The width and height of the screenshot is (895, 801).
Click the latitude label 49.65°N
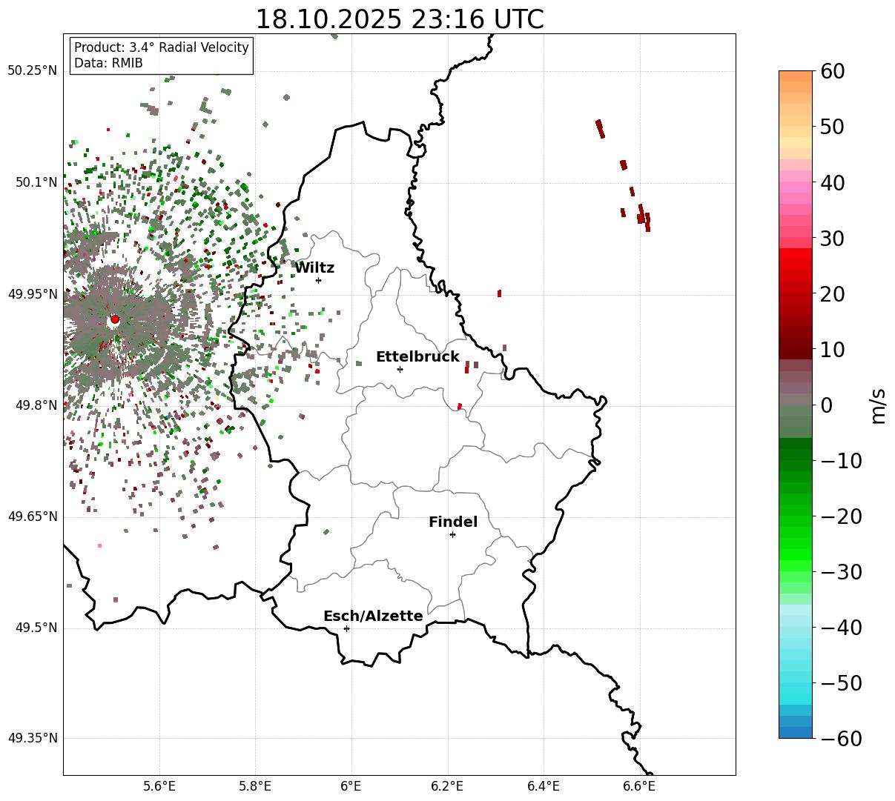point(33,516)
